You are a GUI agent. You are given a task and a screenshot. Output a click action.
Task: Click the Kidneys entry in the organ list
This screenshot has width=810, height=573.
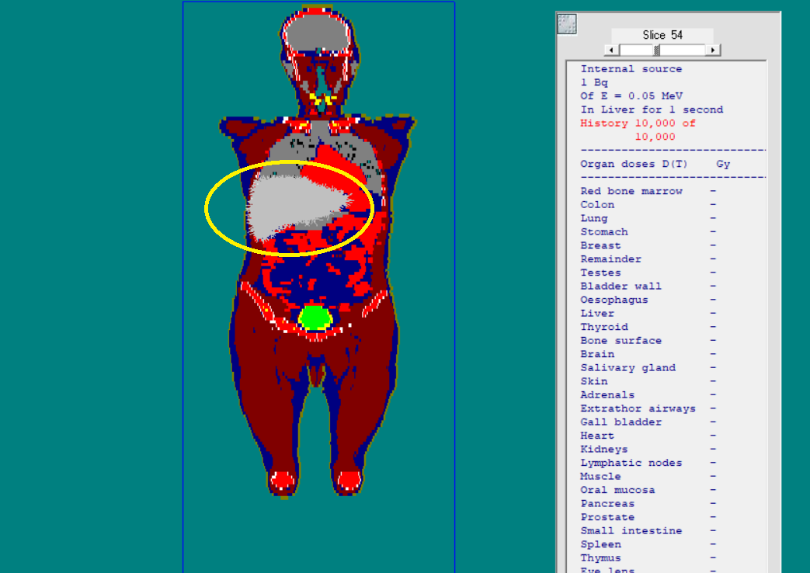pyautogui.click(x=603, y=450)
